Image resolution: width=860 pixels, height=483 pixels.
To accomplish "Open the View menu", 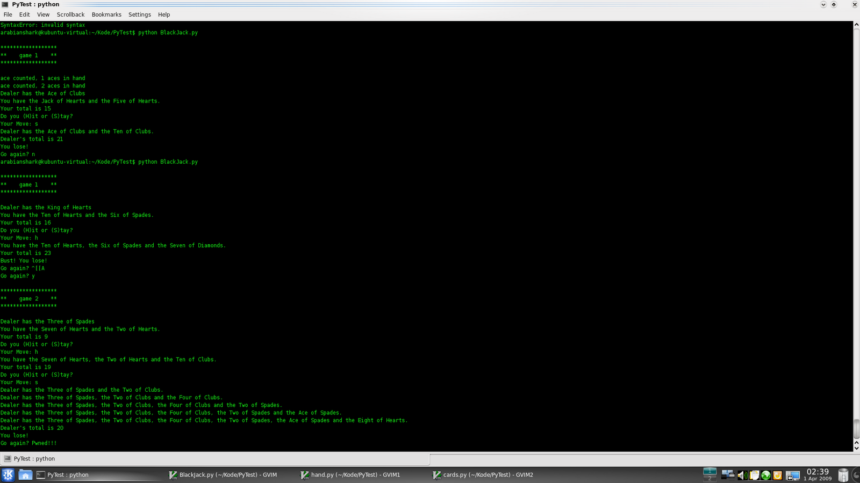I will point(43,14).
